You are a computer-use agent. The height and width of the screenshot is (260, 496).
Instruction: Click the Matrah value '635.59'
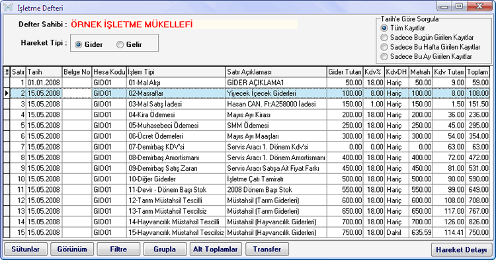(x=421, y=232)
